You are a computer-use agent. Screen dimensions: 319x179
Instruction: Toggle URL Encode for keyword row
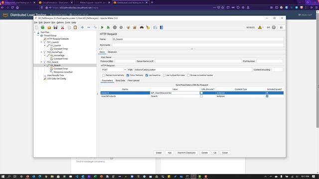[201, 93]
